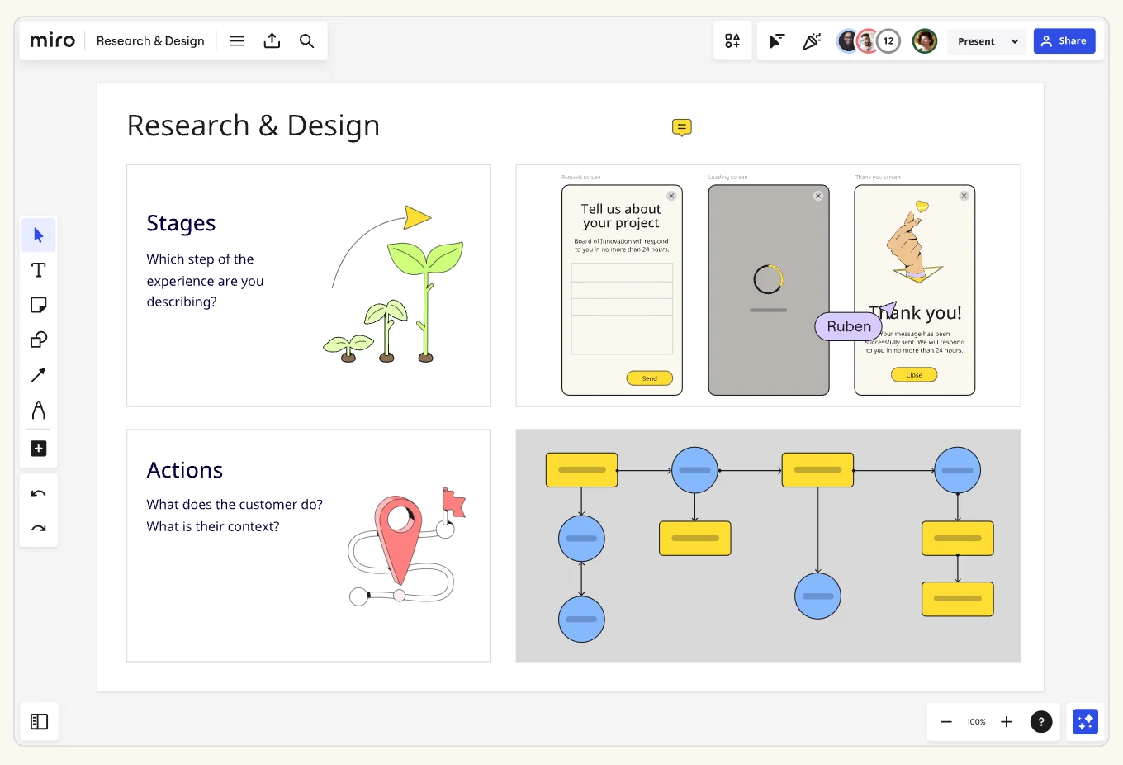Expand the add more tools menu
The height and width of the screenshot is (765, 1123).
38,449
